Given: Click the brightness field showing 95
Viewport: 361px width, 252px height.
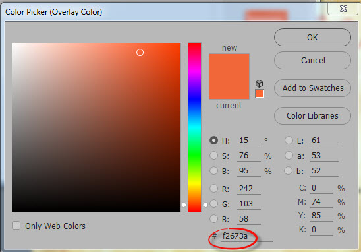Looking at the screenshot, I should click(x=248, y=171).
